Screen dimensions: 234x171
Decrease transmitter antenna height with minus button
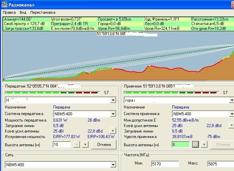tap(77, 145)
